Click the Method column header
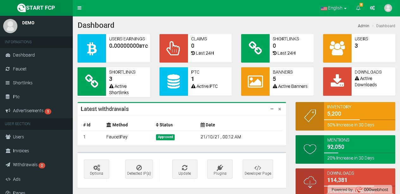The height and width of the screenshot is (194, 400). tap(117, 125)
